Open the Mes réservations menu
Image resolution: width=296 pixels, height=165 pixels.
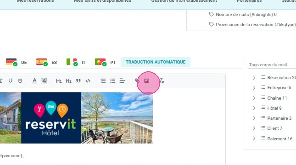(35, 1)
